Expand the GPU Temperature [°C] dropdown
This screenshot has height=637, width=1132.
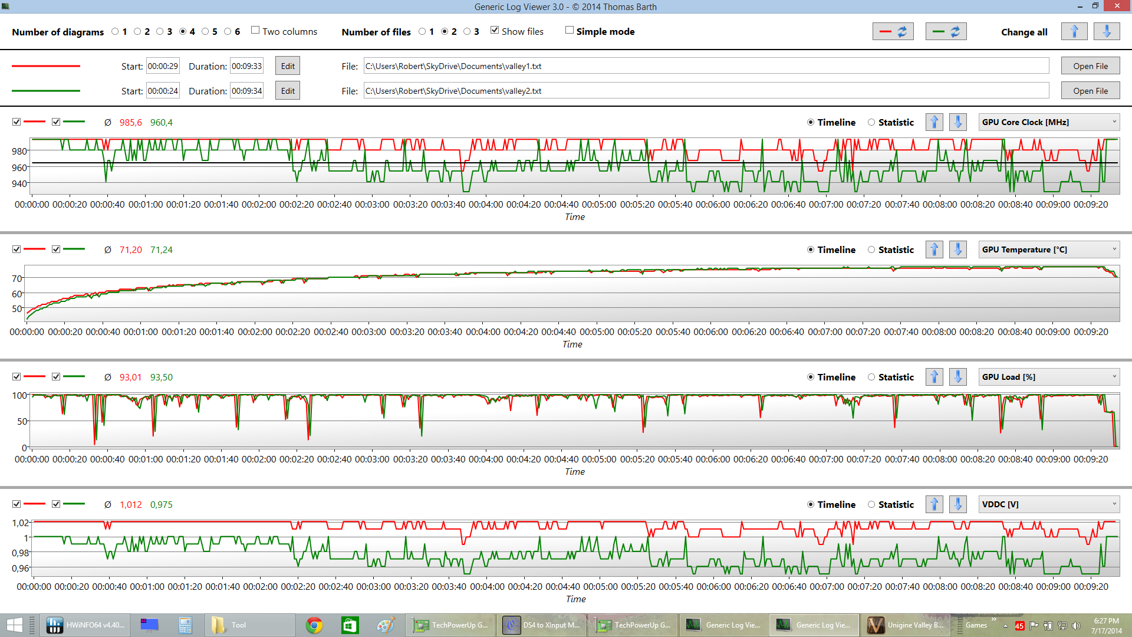pos(1049,249)
